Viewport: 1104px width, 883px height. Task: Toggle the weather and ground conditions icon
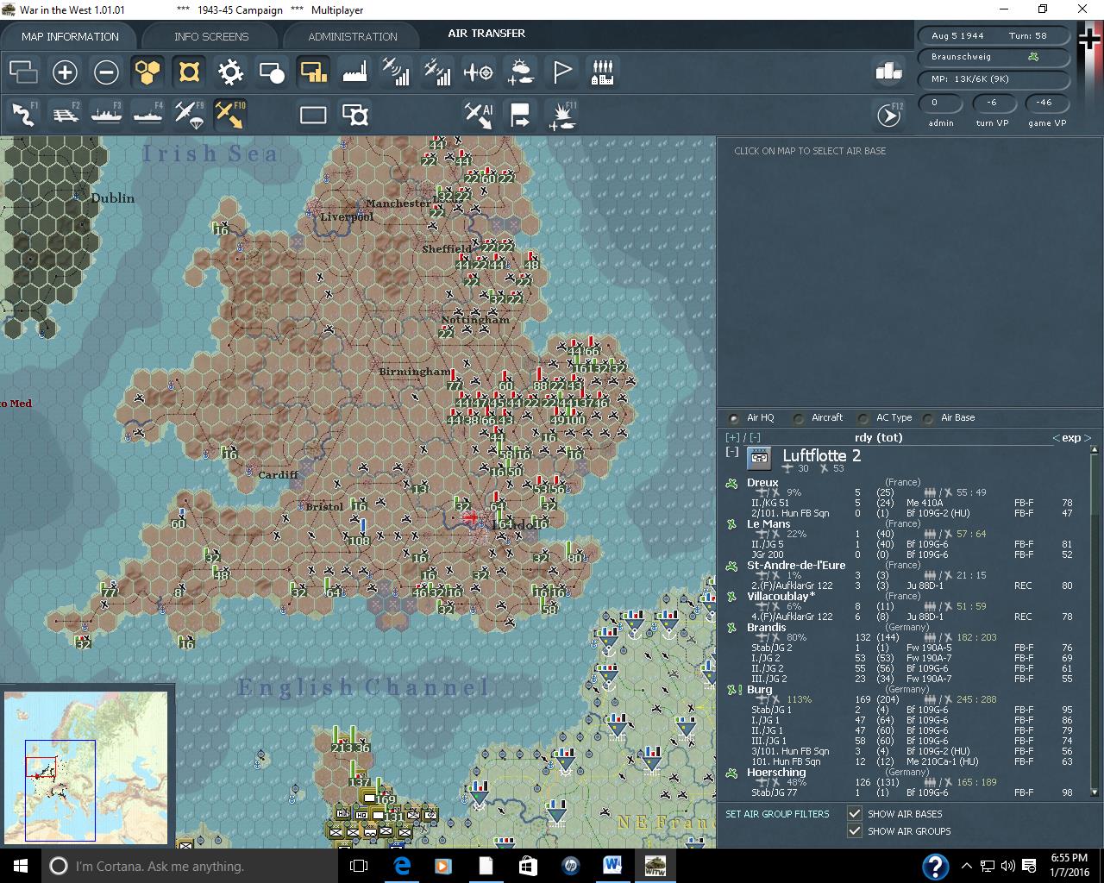(520, 72)
